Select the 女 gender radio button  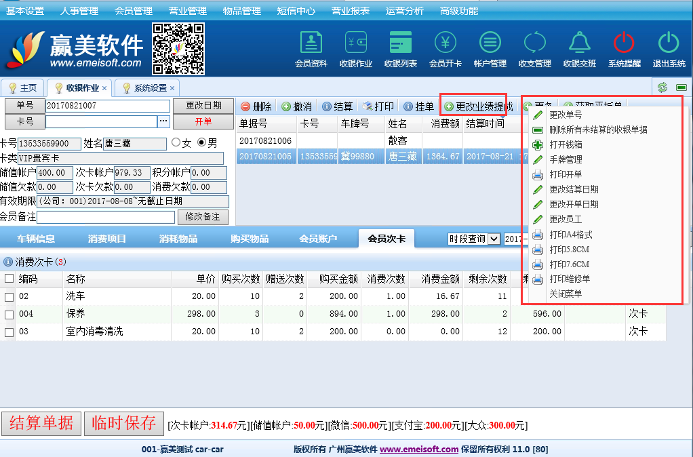coord(176,143)
